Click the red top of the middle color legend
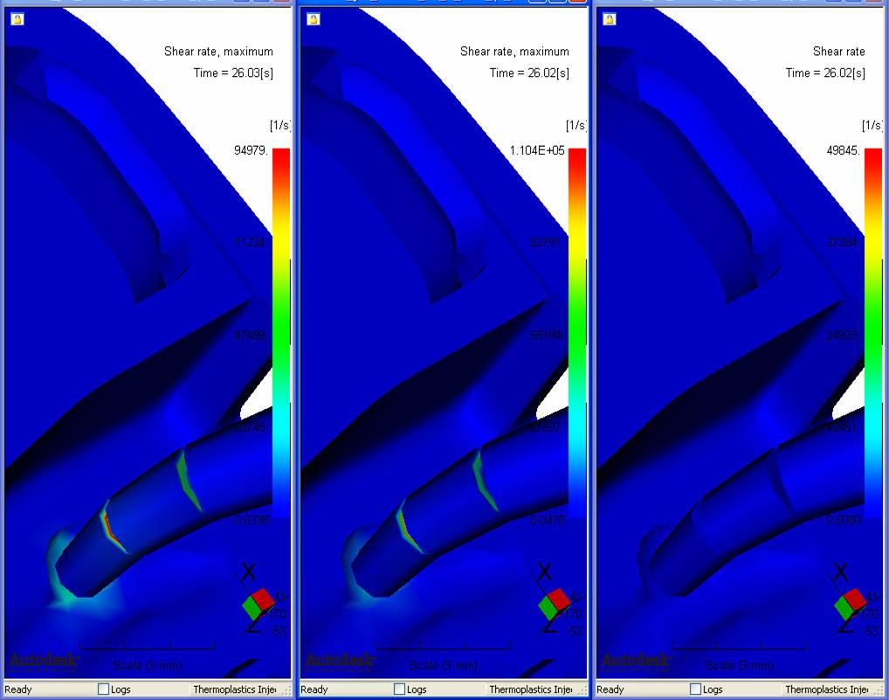889x700 pixels. tap(578, 157)
